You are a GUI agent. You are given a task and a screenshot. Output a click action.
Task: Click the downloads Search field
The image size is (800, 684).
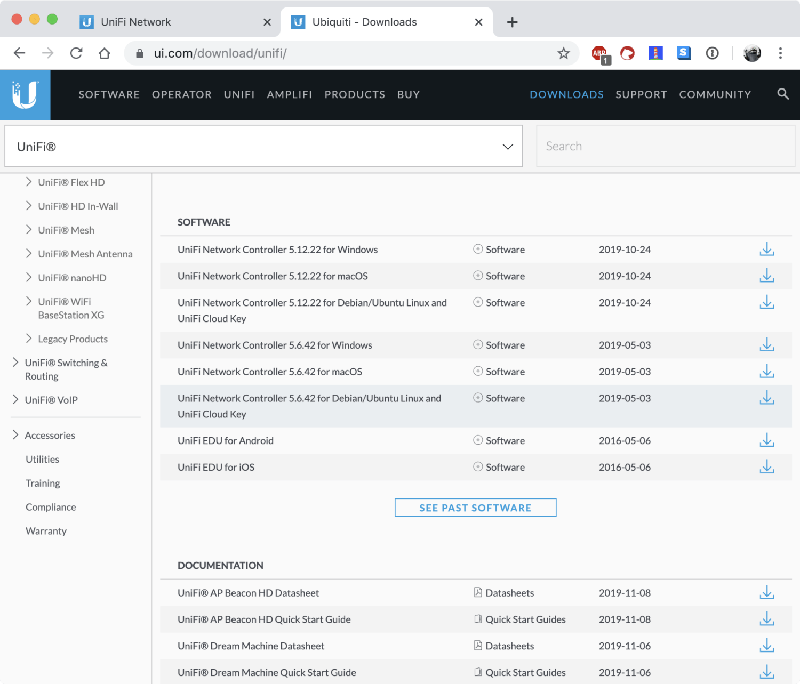pos(666,146)
